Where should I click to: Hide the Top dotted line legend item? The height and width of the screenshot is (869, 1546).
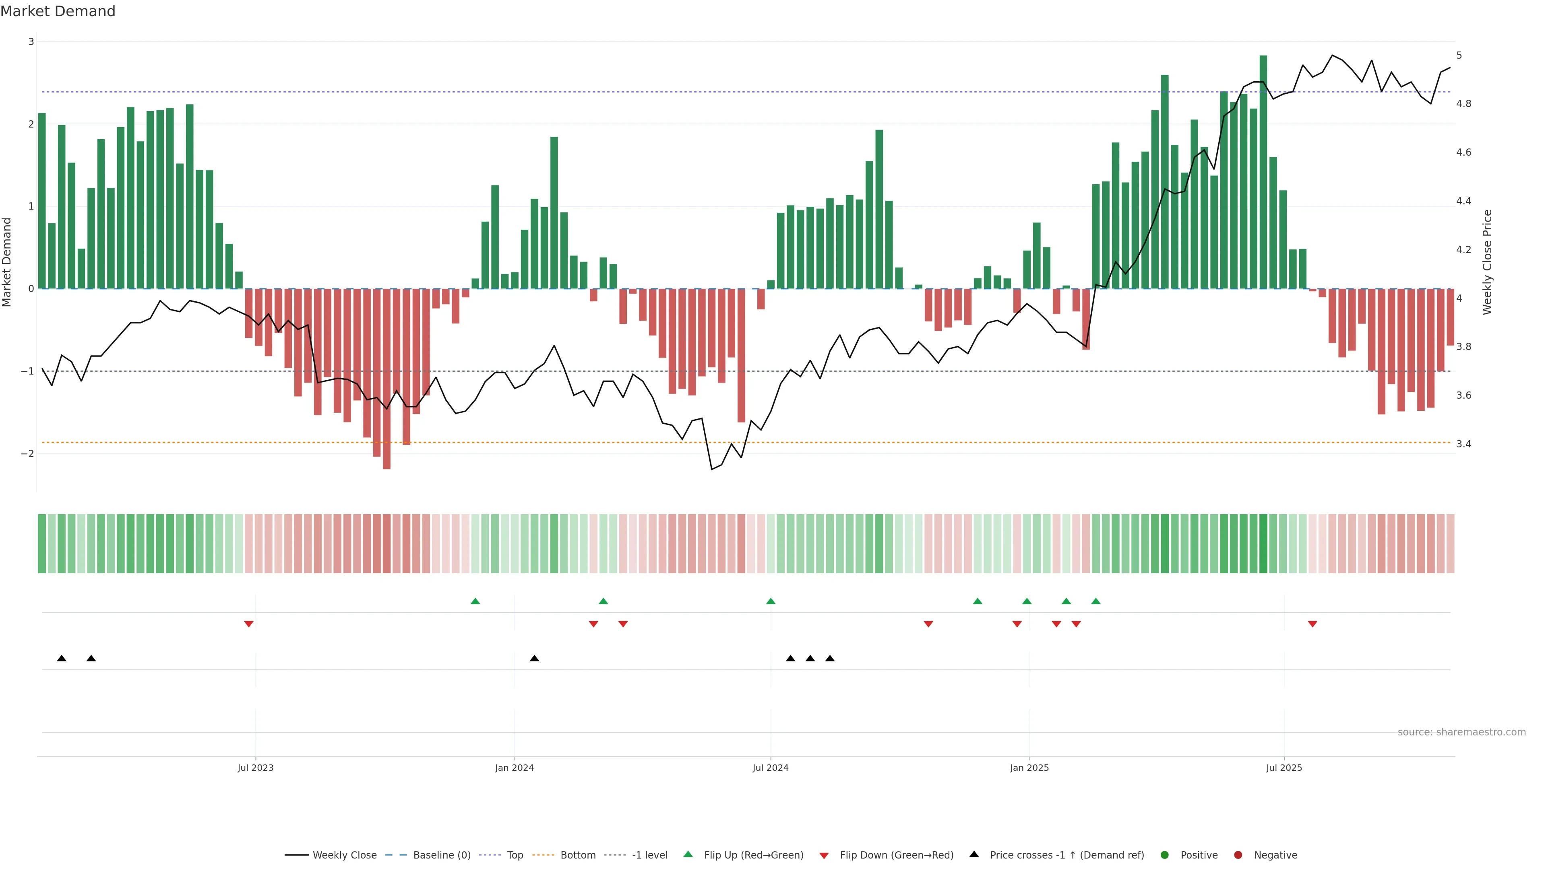click(x=515, y=855)
